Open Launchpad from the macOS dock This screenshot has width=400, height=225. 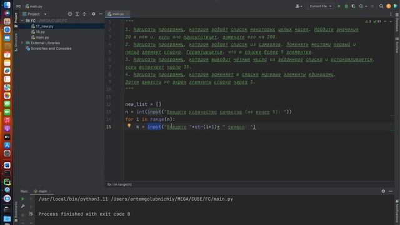[x=7, y=21]
